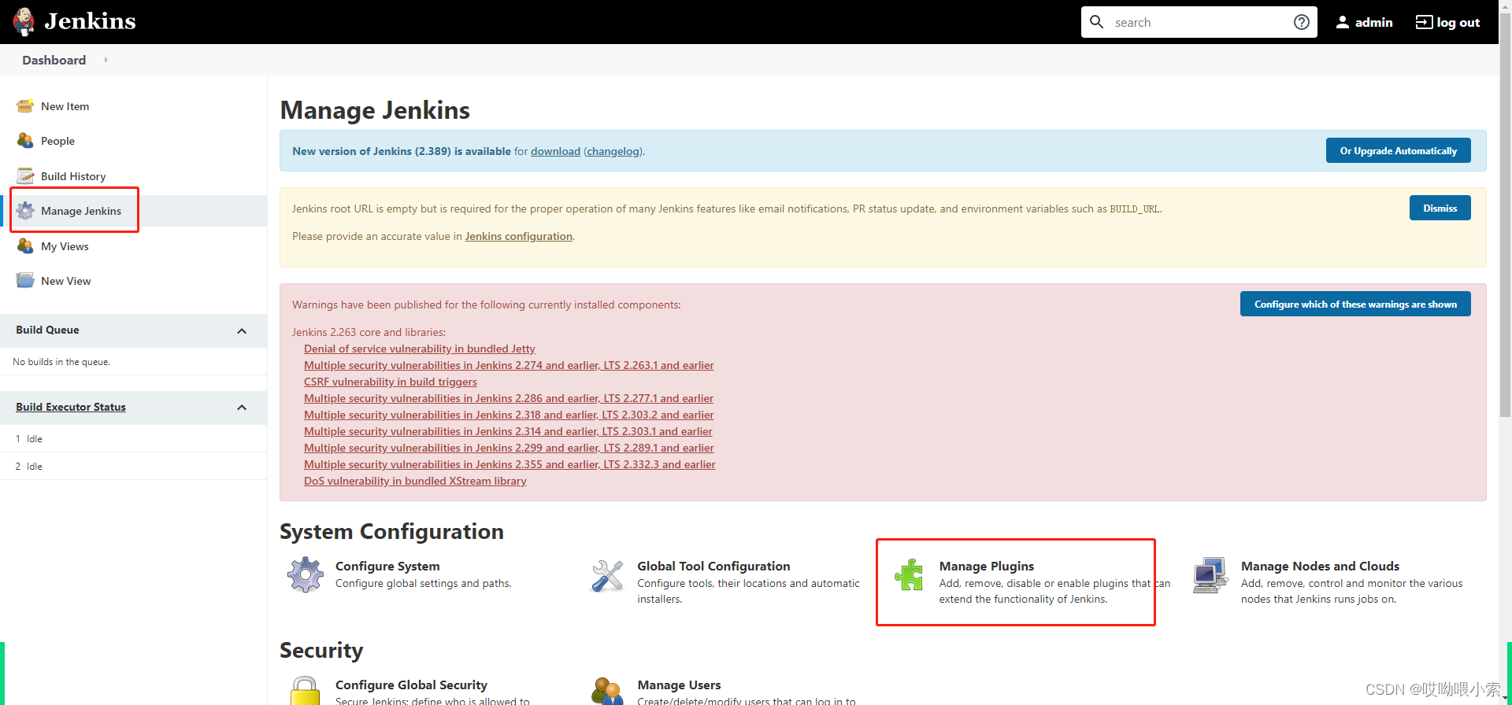This screenshot has height=705, width=1512.
Task: Open vulnerabilities link for Jenkins 2.274 and earlier
Action: 509,365
